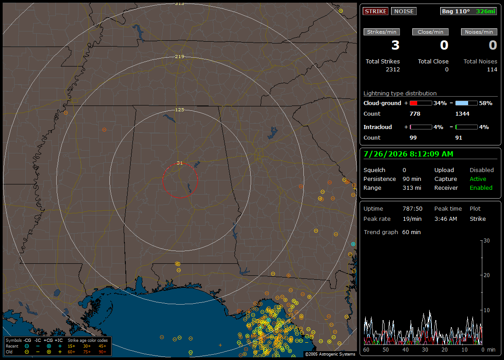Click the 313 range ring label at top

(x=180, y=4)
